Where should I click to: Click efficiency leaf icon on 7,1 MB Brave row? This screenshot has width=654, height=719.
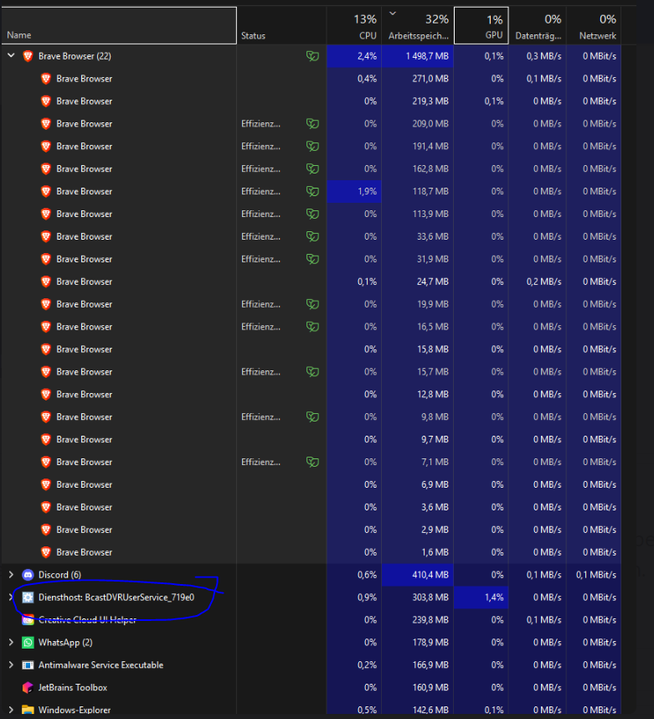click(312, 462)
